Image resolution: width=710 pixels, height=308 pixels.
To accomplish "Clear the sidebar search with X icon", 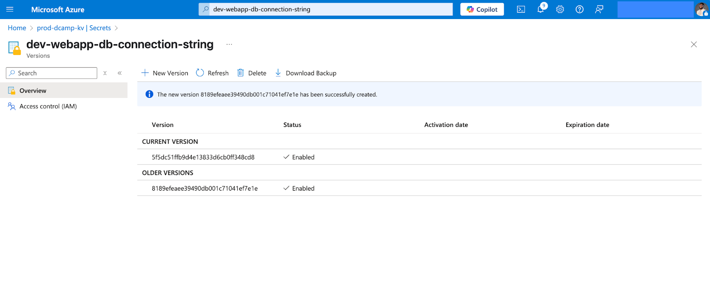I will [x=105, y=73].
